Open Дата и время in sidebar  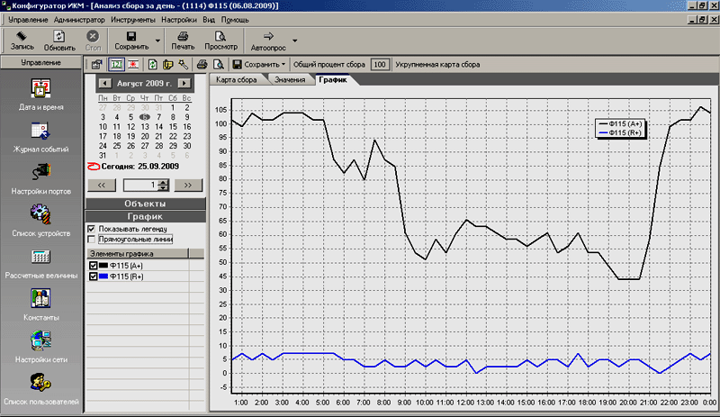(40, 95)
